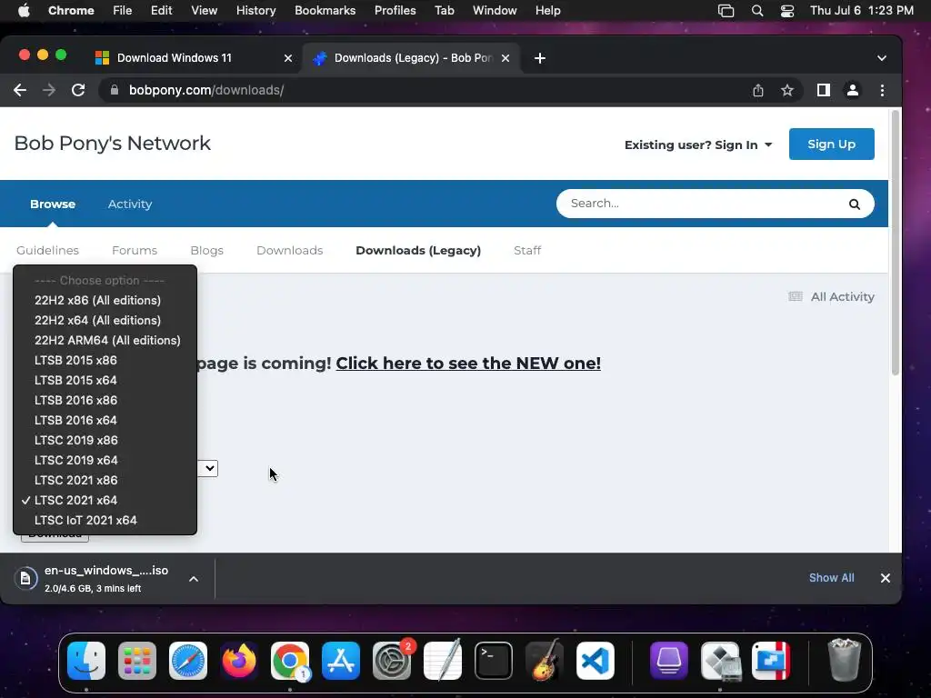Image resolution: width=931 pixels, height=698 pixels.
Task: Open Boot Camp Assistant in dock
Action: 720,661
